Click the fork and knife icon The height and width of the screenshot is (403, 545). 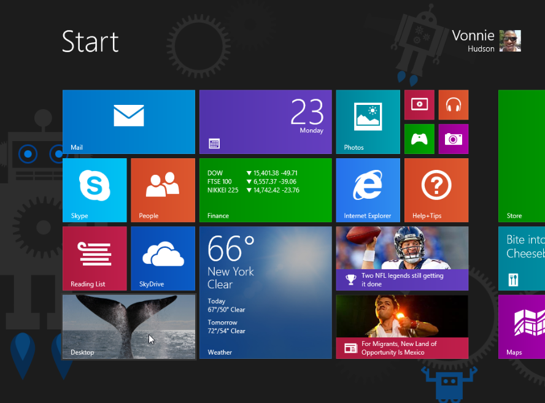click(513, 280)
